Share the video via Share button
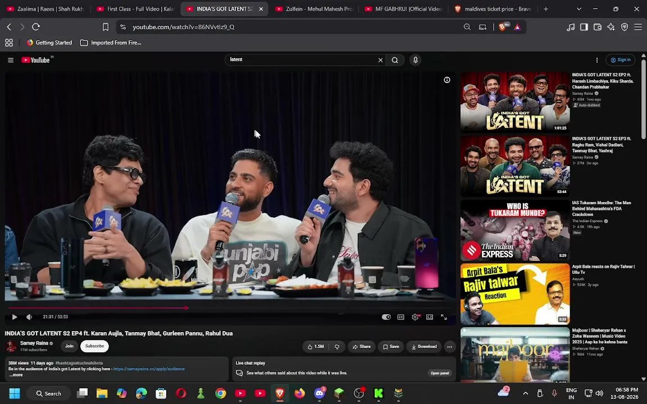 362,347
